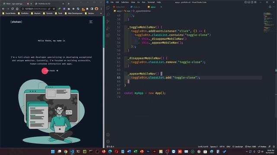Open the Web Development bookmarks folder
The image size is (277, 155).
click(74, 13)
